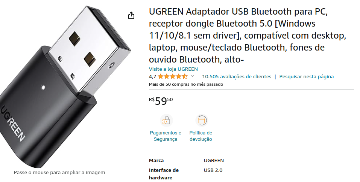Click the UGREEN Bluetooth adapter product image
This screenshot has width=360, height=182.
(65, 87)
